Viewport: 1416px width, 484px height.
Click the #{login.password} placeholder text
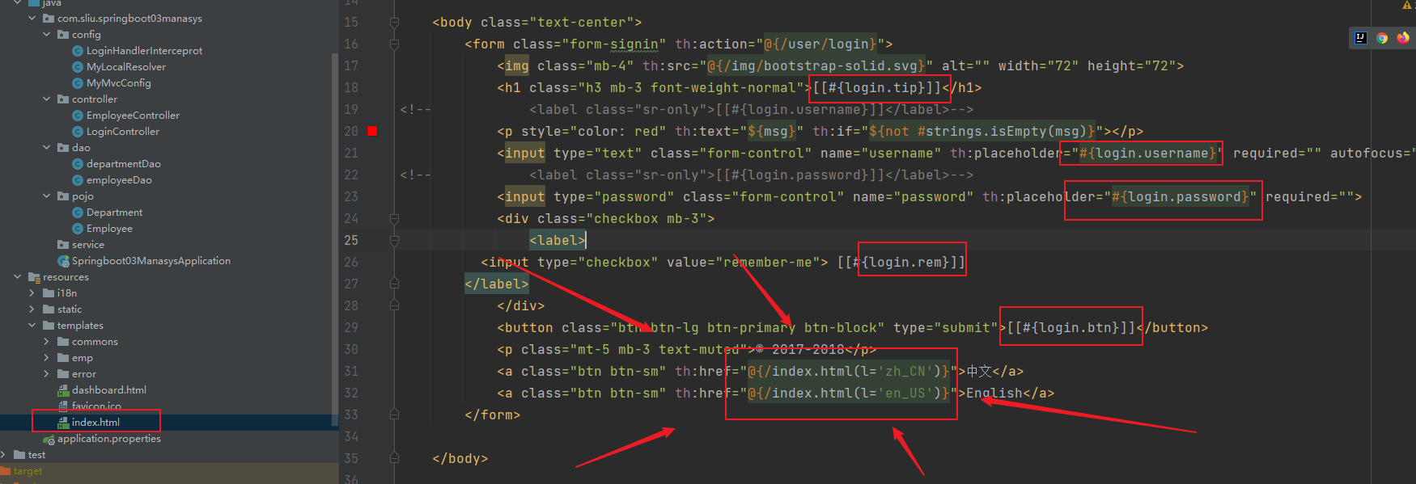tap(1181, 197)
